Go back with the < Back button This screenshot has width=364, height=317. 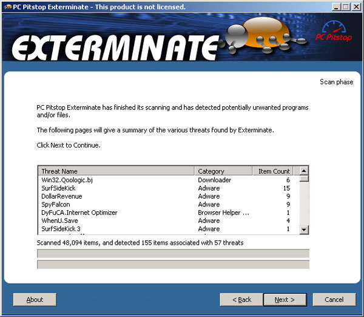(241, 299)
